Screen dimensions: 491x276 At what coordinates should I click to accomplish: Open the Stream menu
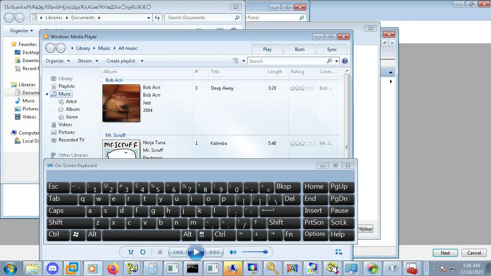click(88, 61)
